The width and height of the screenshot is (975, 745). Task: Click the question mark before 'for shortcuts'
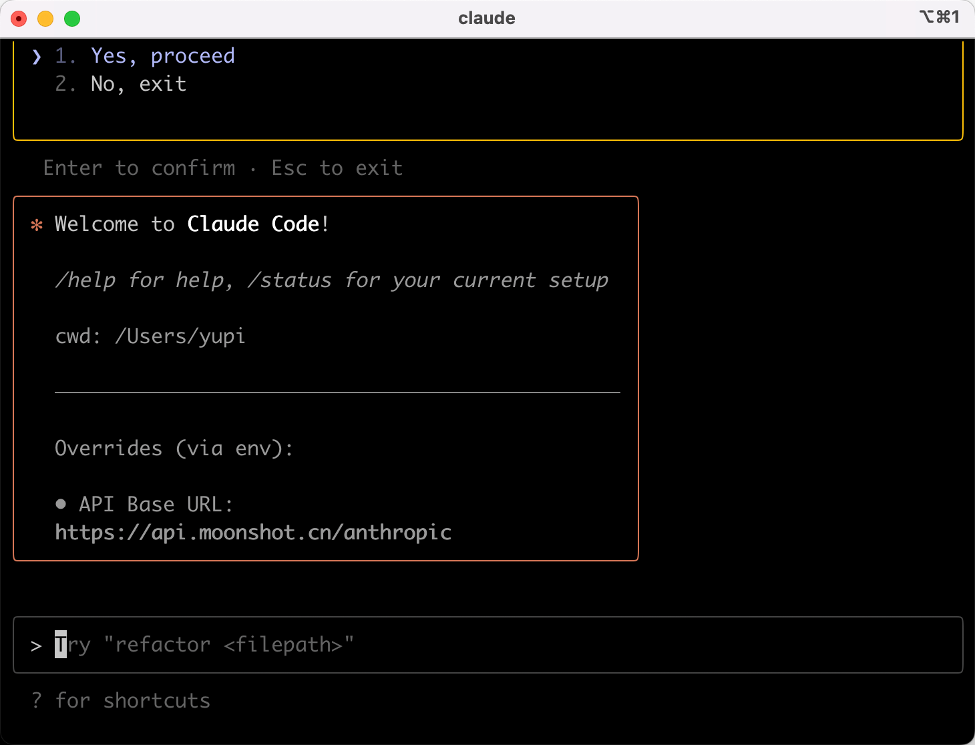pos(37,700)
